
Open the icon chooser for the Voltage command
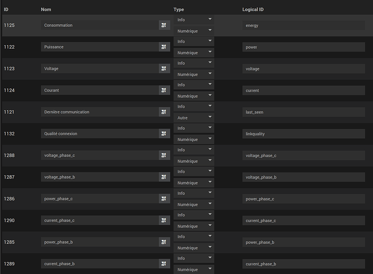tap(164, 68)
